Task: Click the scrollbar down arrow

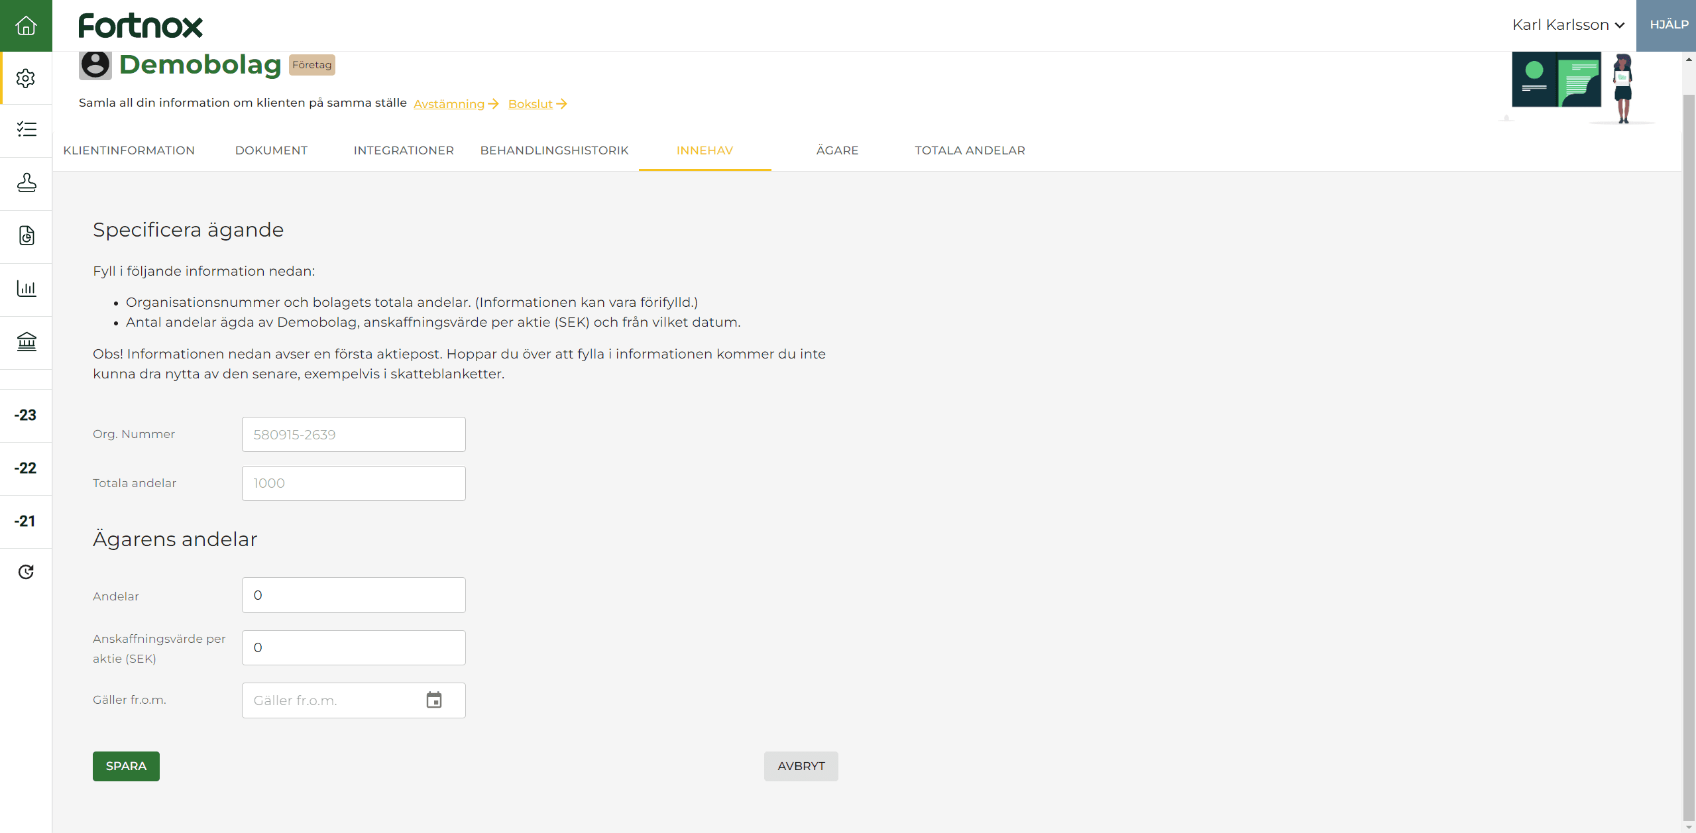Action: (x=1689, y=827)
